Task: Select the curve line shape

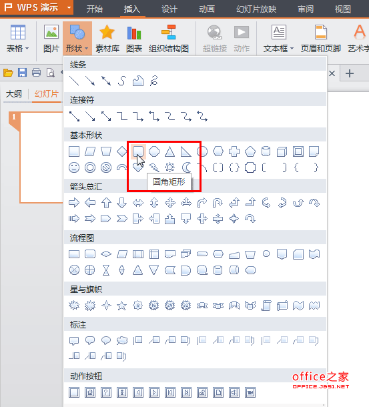Action: (x=122, y=81)
